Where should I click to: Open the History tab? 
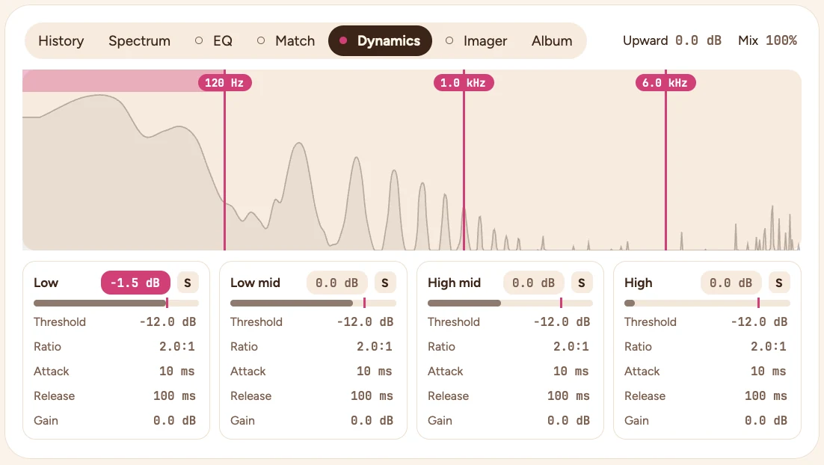[61, 41]
